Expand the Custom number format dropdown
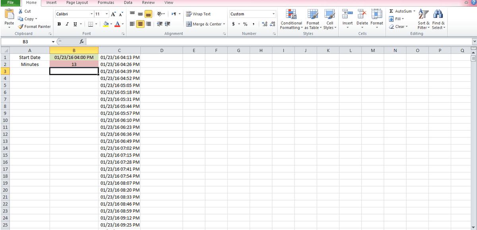The width and height of the screenshot is (477, 230). coord(273,14)
